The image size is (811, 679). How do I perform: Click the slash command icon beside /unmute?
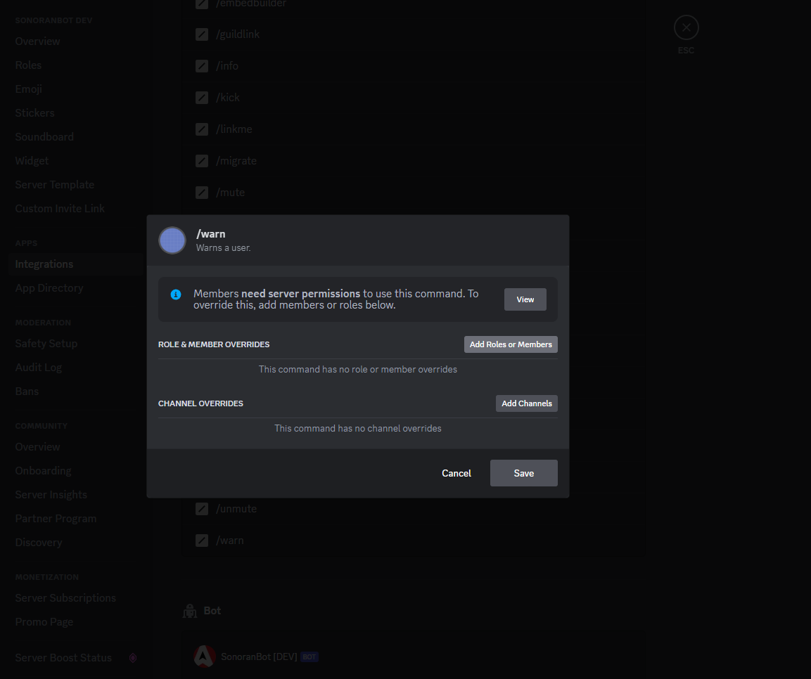coord(202,509)
